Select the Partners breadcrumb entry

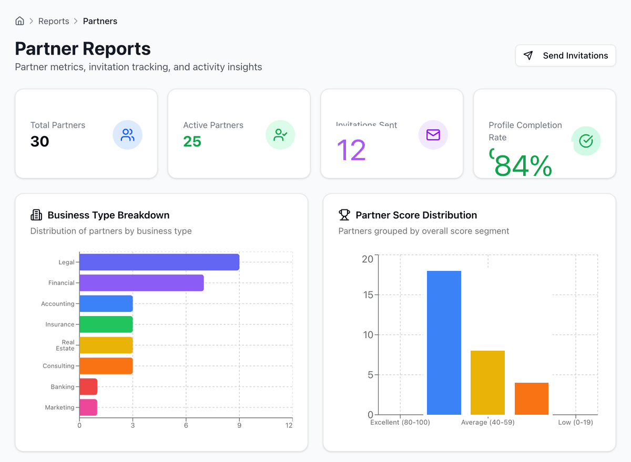(x=100, y=21)
